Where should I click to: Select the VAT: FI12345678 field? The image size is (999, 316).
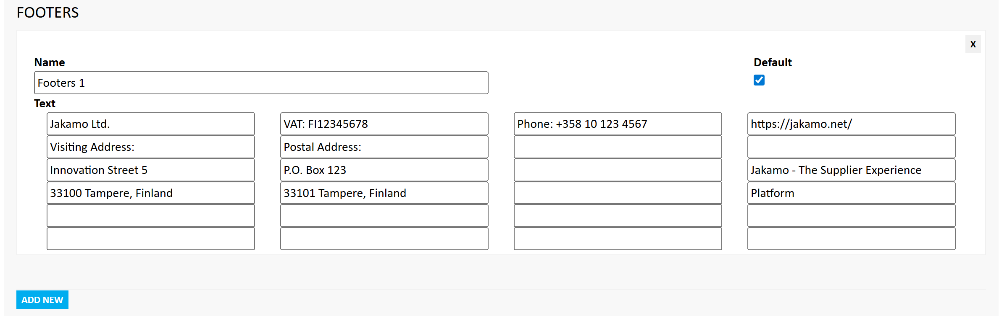point(384,124)
